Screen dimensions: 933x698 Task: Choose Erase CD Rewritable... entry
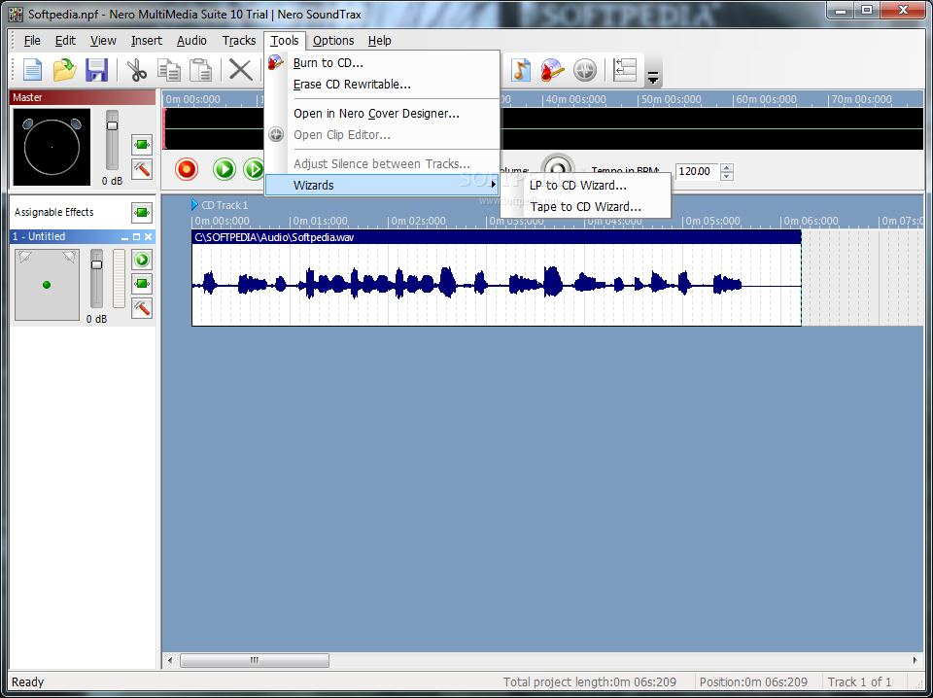click(x=381, y=85)
